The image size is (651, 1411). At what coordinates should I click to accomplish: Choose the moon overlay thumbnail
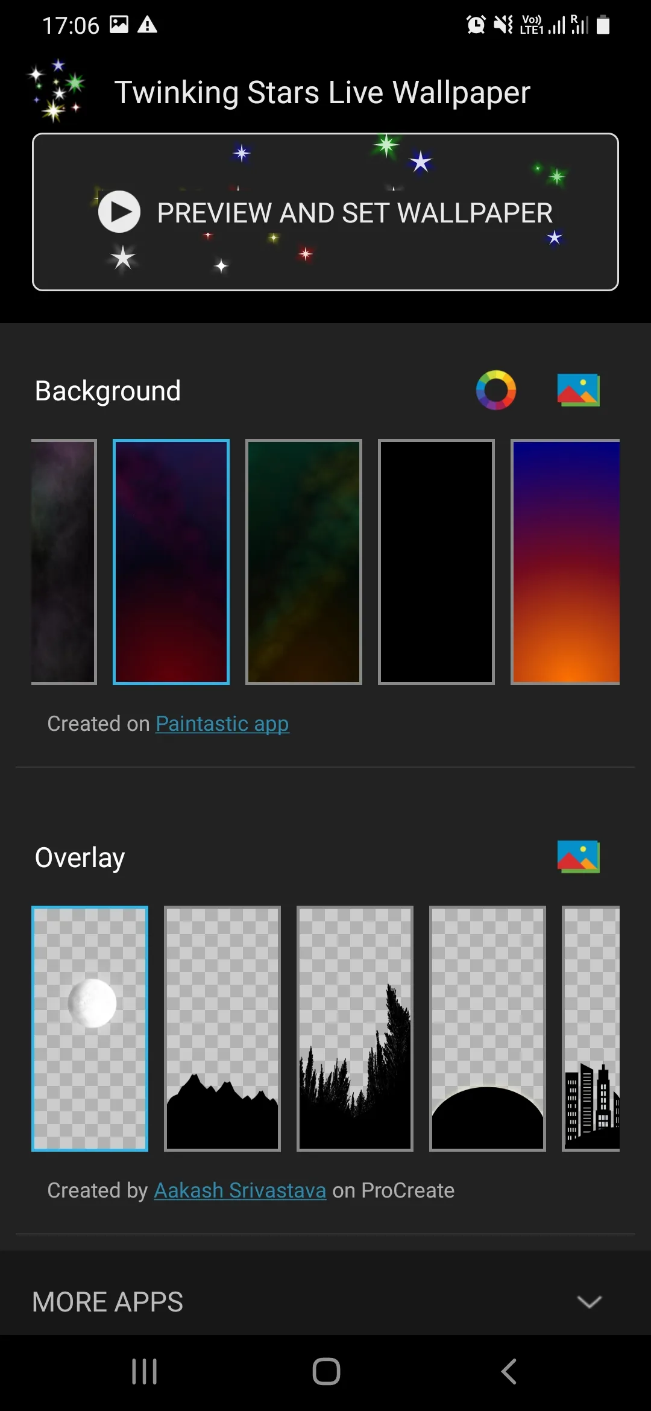click(90, 1029)
